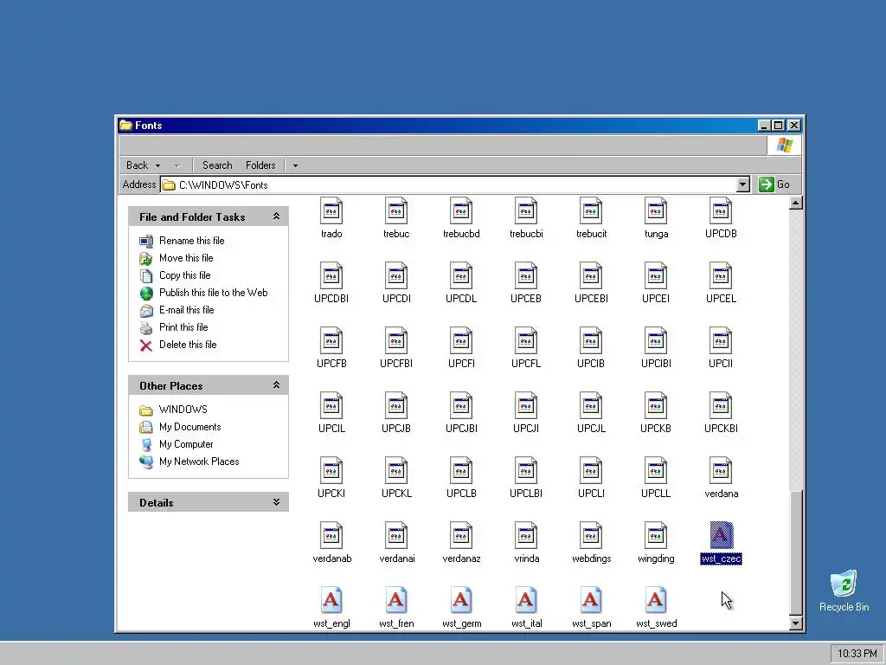Click E-mail this file
886x665 pixels.
pos(187,310)
